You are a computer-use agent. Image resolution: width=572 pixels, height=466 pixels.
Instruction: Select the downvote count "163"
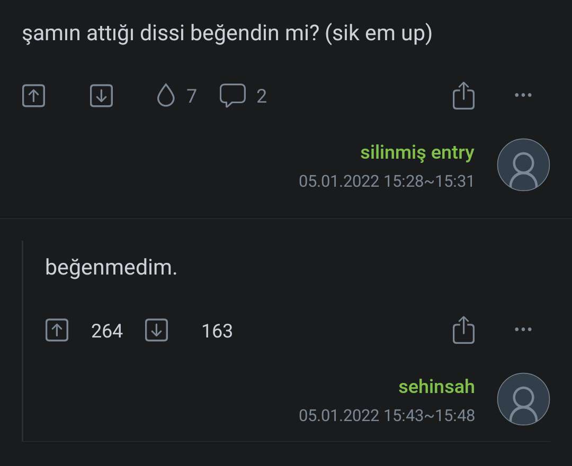217,331
